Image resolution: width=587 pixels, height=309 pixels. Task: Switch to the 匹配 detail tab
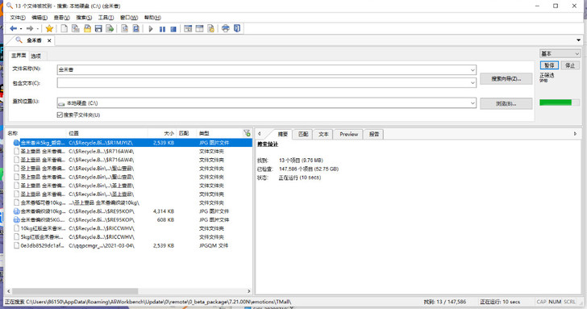pyautogui.click(x=303, y=134)
